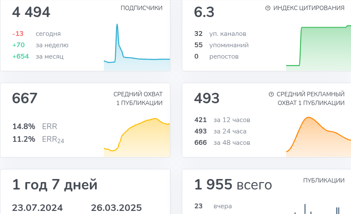The height and width of the screenshot is (214, 351).
Task: Click the ИНДЕКС ЦИТИРОВАНИЯ title
Action: (308, 8)
